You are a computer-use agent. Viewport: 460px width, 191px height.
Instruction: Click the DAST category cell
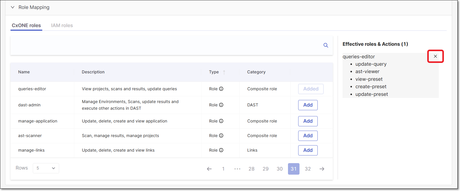pyautogui.click(x=253, y=105)
